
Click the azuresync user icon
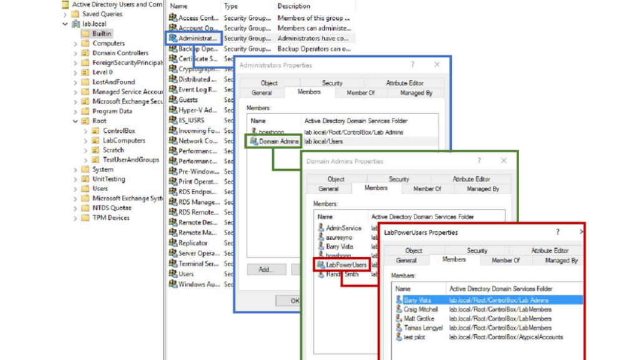pyautogui.click(x=321, y=237)
